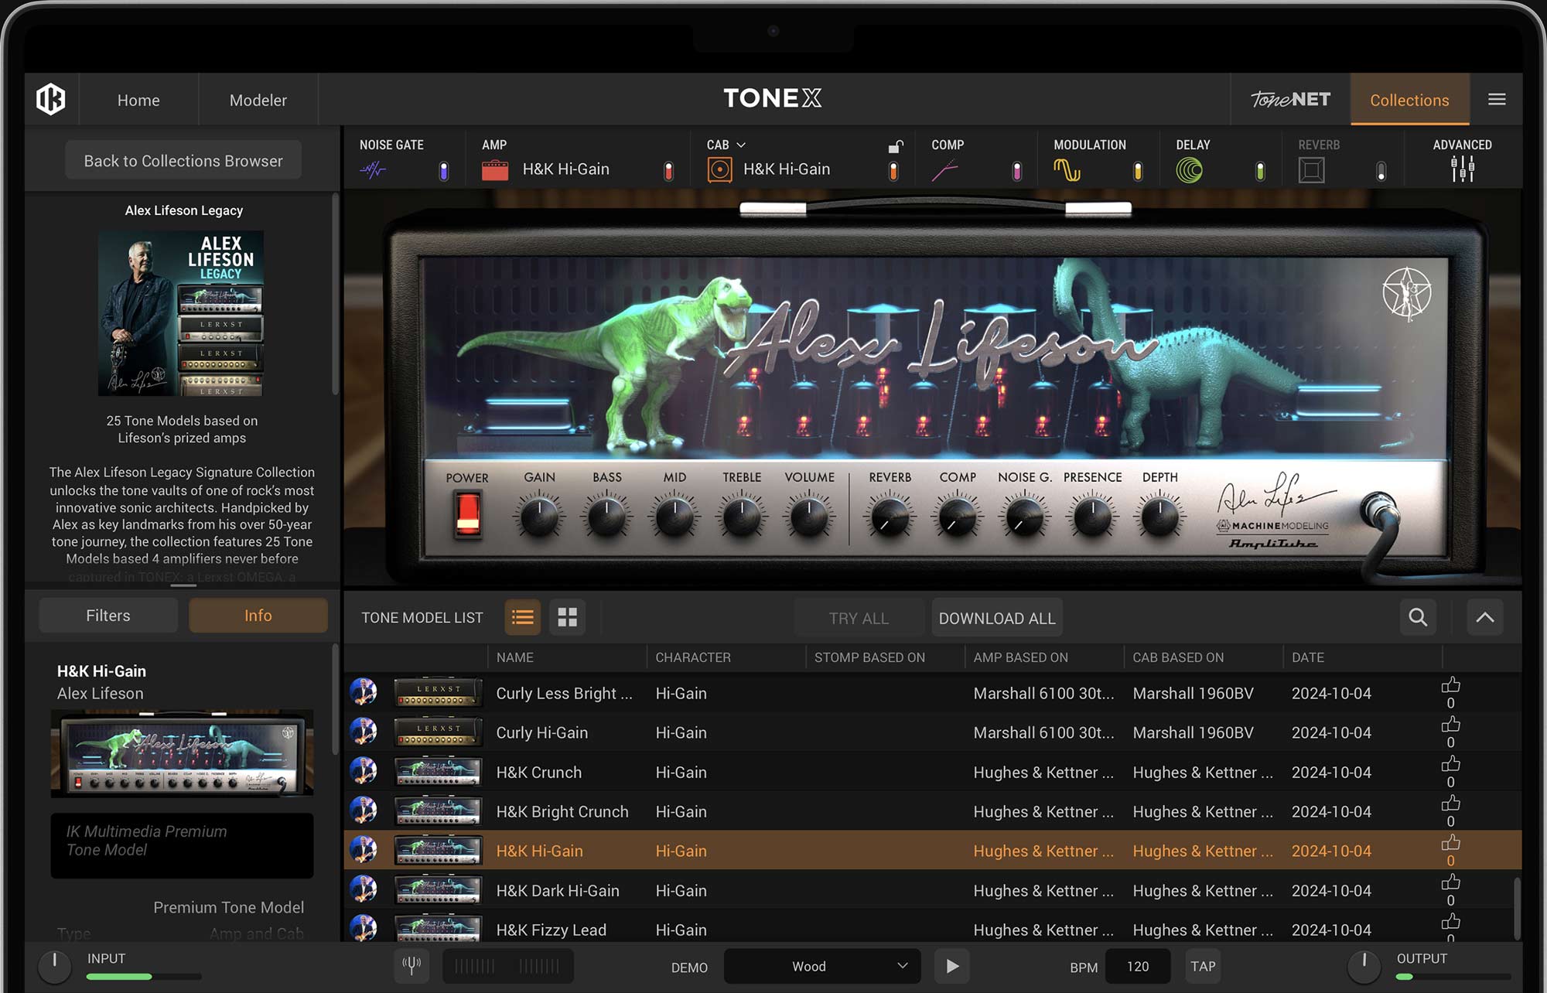
Task: Open the Reverb effect module
Action: pos(1311,169)
